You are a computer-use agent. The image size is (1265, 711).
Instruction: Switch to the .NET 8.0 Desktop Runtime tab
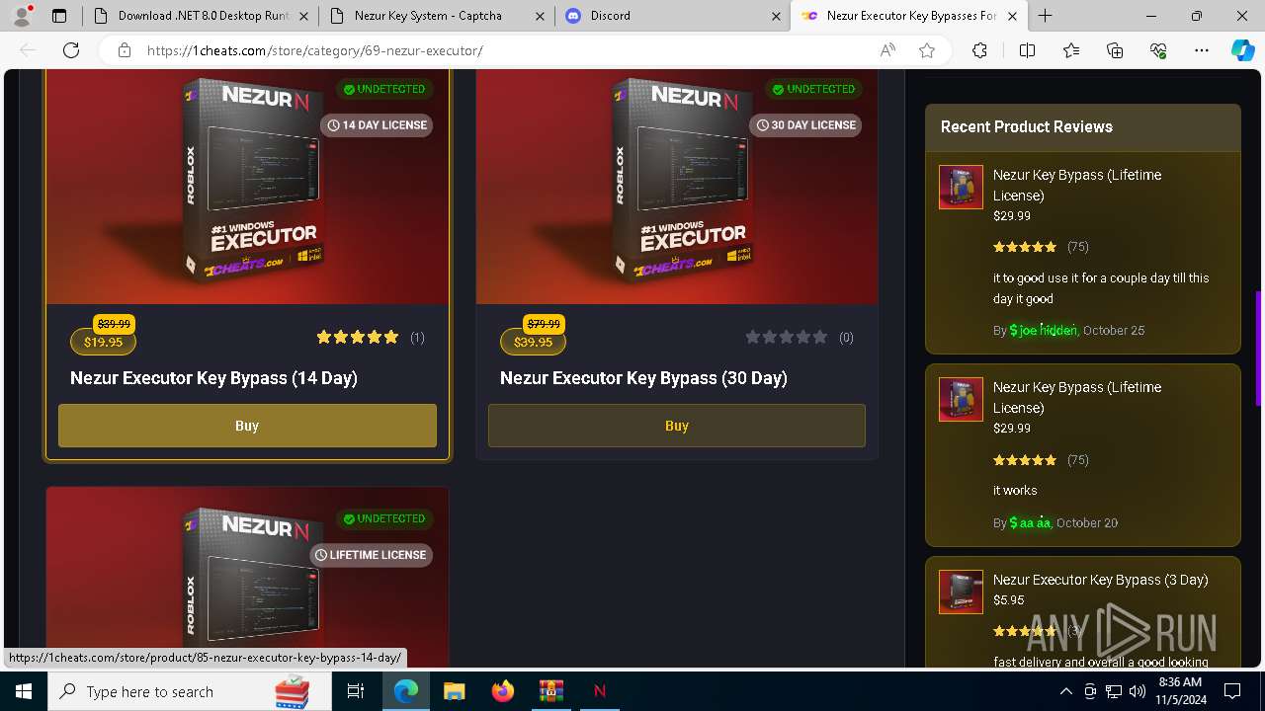click(x=201, y=16)
